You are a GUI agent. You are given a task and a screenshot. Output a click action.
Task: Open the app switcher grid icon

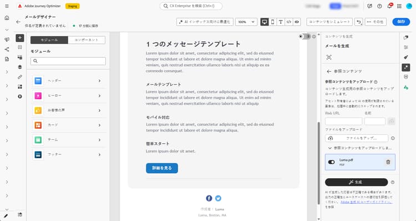pyautogui.click(x=399, y=6)
